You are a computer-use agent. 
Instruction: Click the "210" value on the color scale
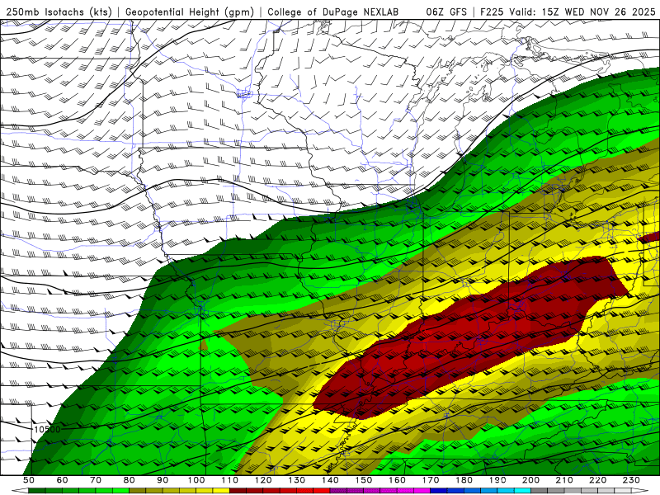564,480
